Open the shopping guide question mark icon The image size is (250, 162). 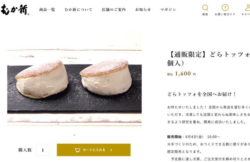click(225, 8)
